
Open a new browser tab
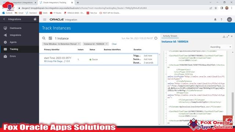click(x=78, y=3)
